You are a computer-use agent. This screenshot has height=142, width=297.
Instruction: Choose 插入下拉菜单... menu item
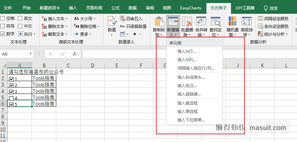[x=194, y=120]
